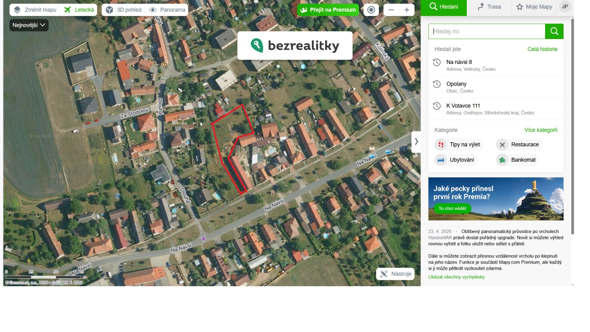Open the 3D pohled view

click(x=124, y=10)
